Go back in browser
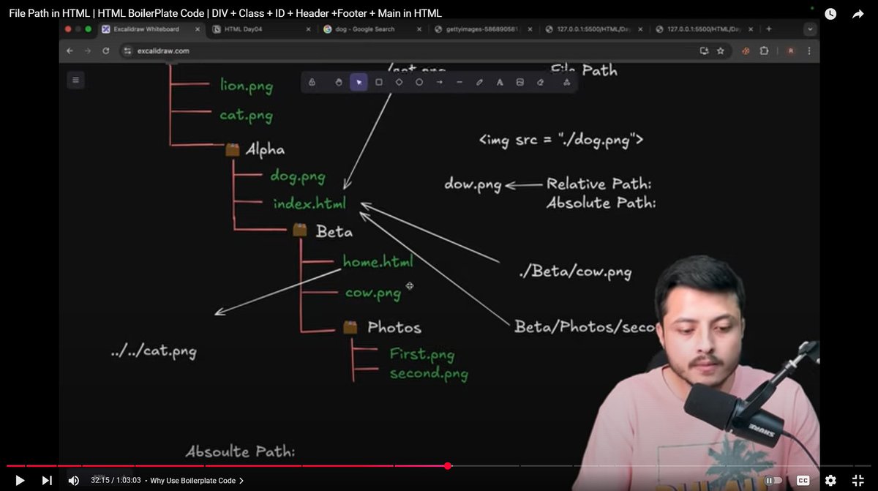 (x=70, y=50)
